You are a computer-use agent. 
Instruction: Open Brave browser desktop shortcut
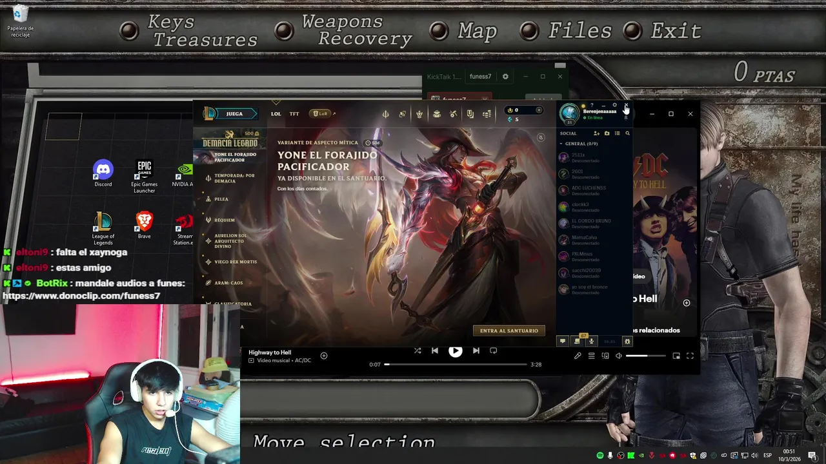pyautogui.click(x=145, y=226)
